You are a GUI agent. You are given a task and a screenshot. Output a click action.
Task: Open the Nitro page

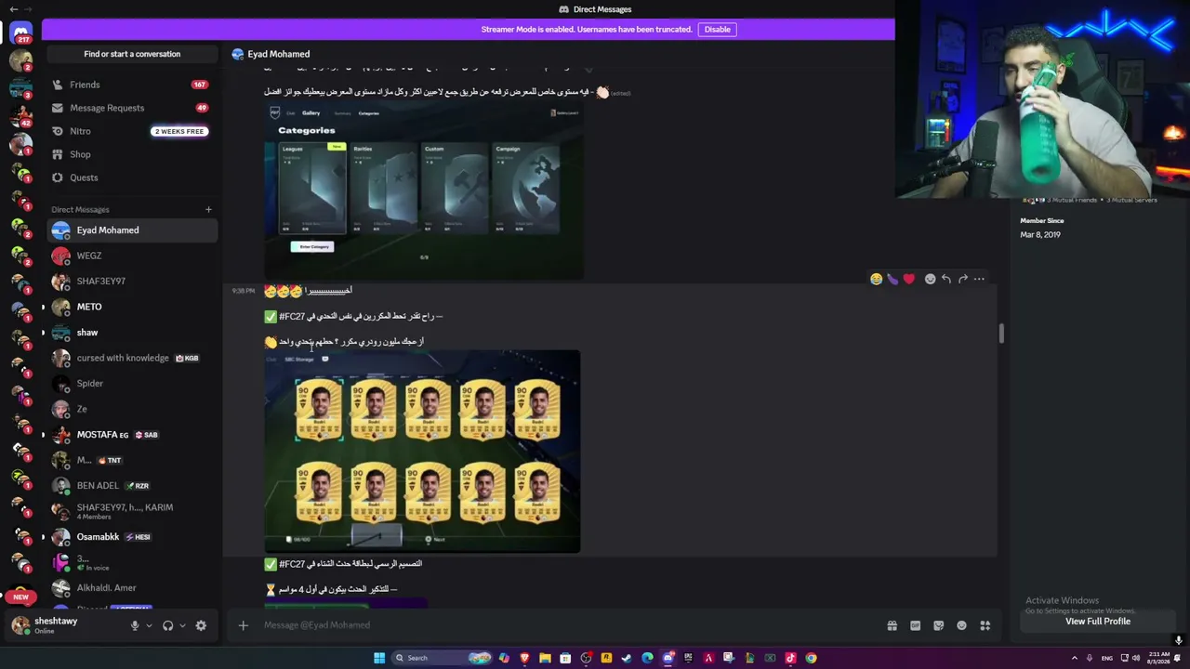[x=132, y=131]
